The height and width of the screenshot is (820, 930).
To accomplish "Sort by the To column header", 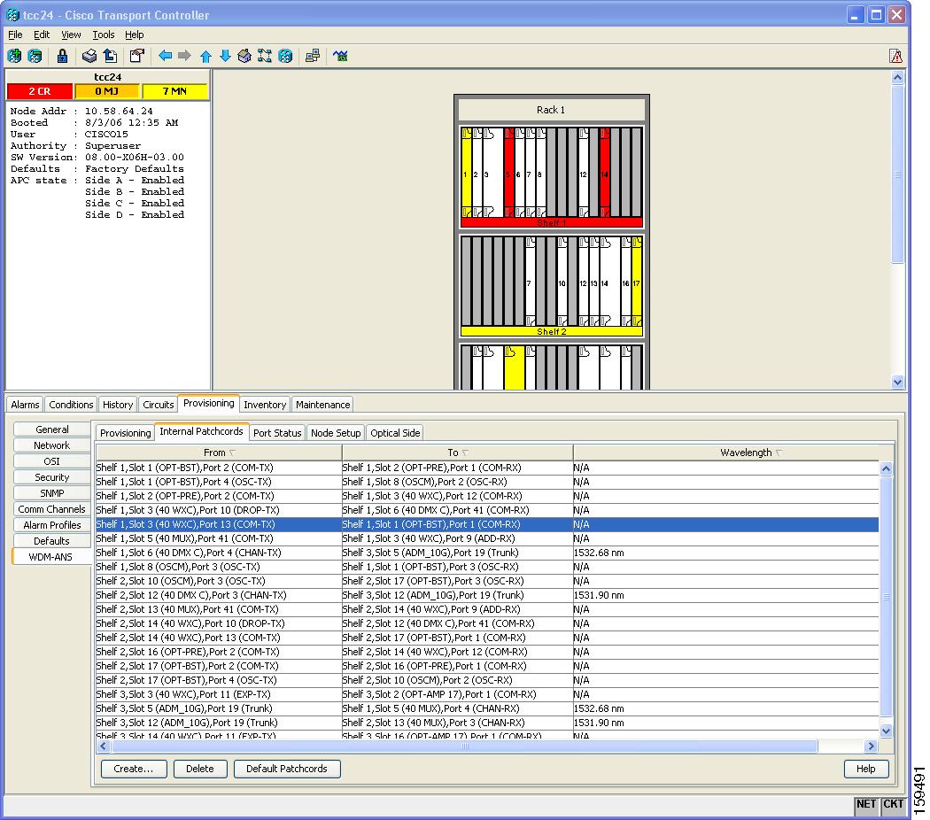I will click(x=457, y=453).
